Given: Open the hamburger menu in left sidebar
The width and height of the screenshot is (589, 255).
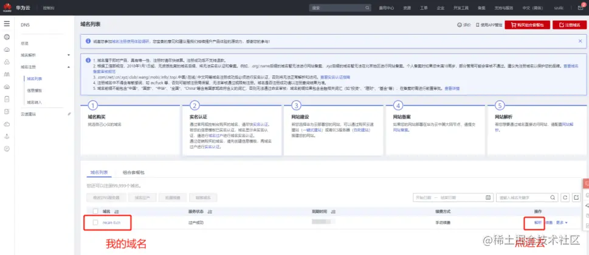Looking at the screenshot, I should (x=7, y=24).
